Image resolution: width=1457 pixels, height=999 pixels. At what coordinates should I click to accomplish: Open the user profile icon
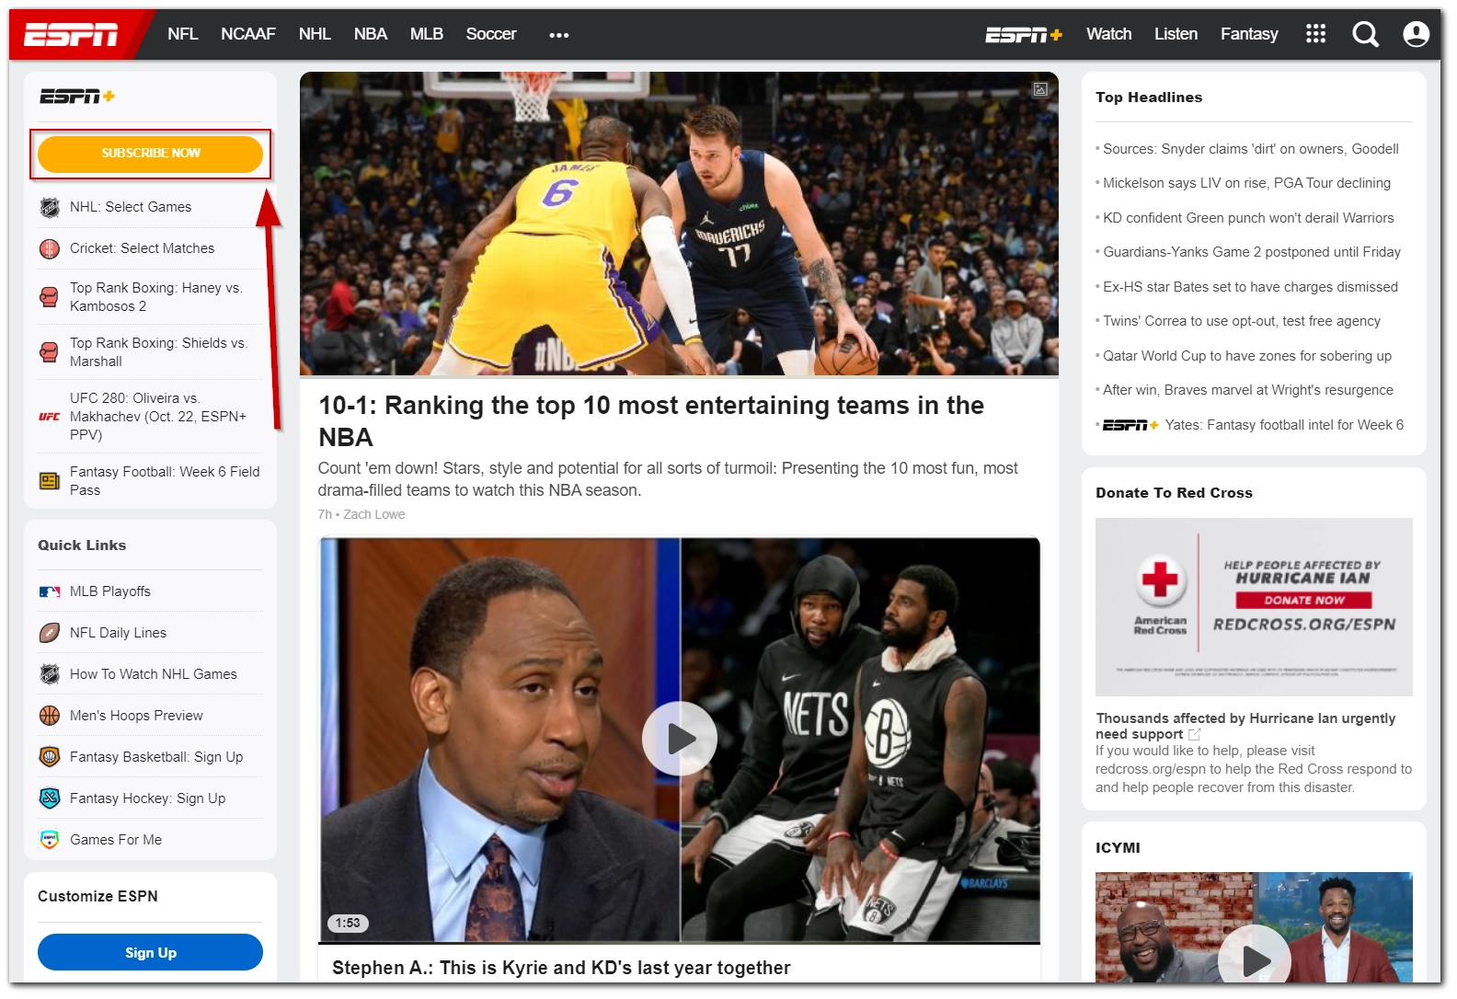pyautogui.click(x=1416, y=34)
